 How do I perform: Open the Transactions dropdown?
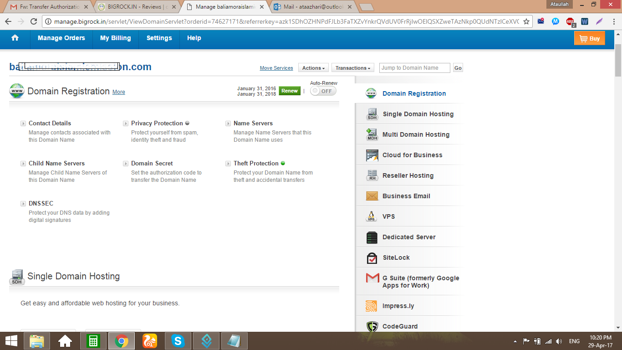pos(353,68)
